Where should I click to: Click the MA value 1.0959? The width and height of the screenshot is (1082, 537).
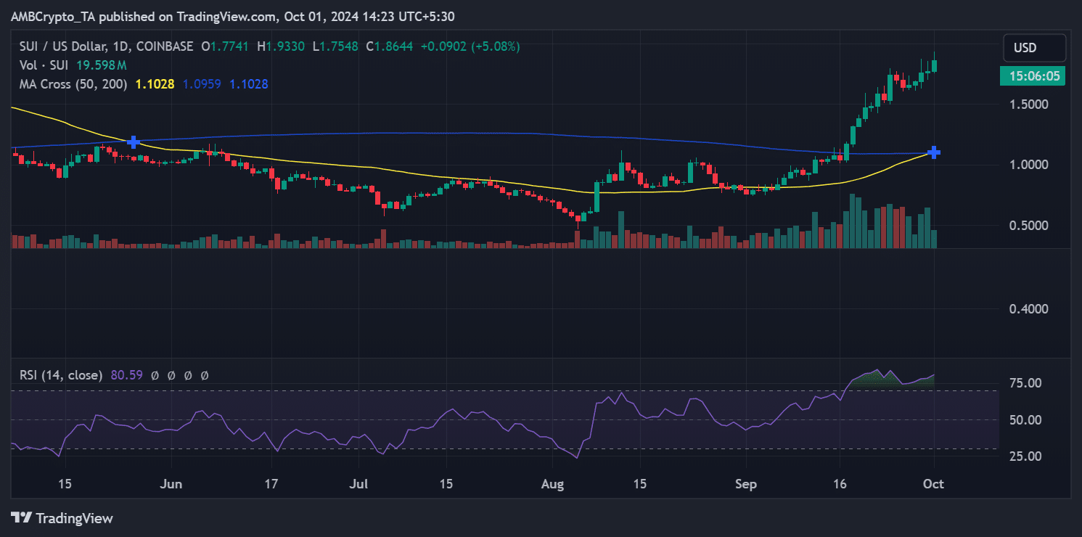click(x=202, y=84)
